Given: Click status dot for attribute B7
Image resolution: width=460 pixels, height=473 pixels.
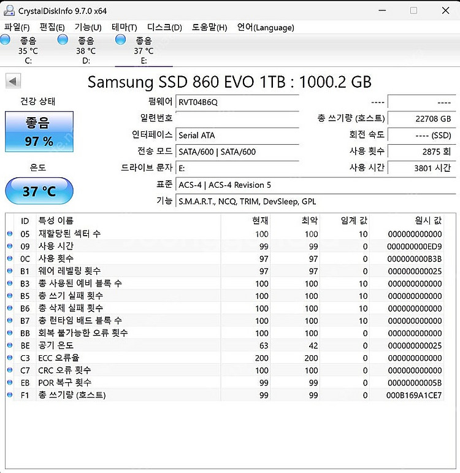Looking at the screenshot, I should (x=10, y=320).
